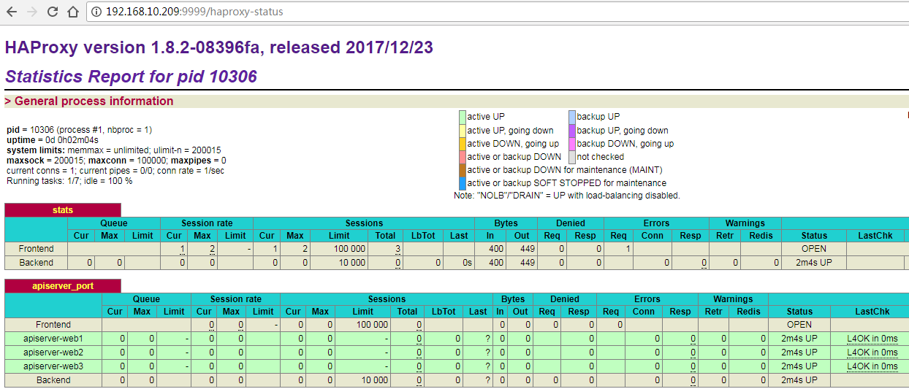Open the apiserver_port proxy title link
The height and width of the screenshot is (389, 909).
(x=63, y=286)
